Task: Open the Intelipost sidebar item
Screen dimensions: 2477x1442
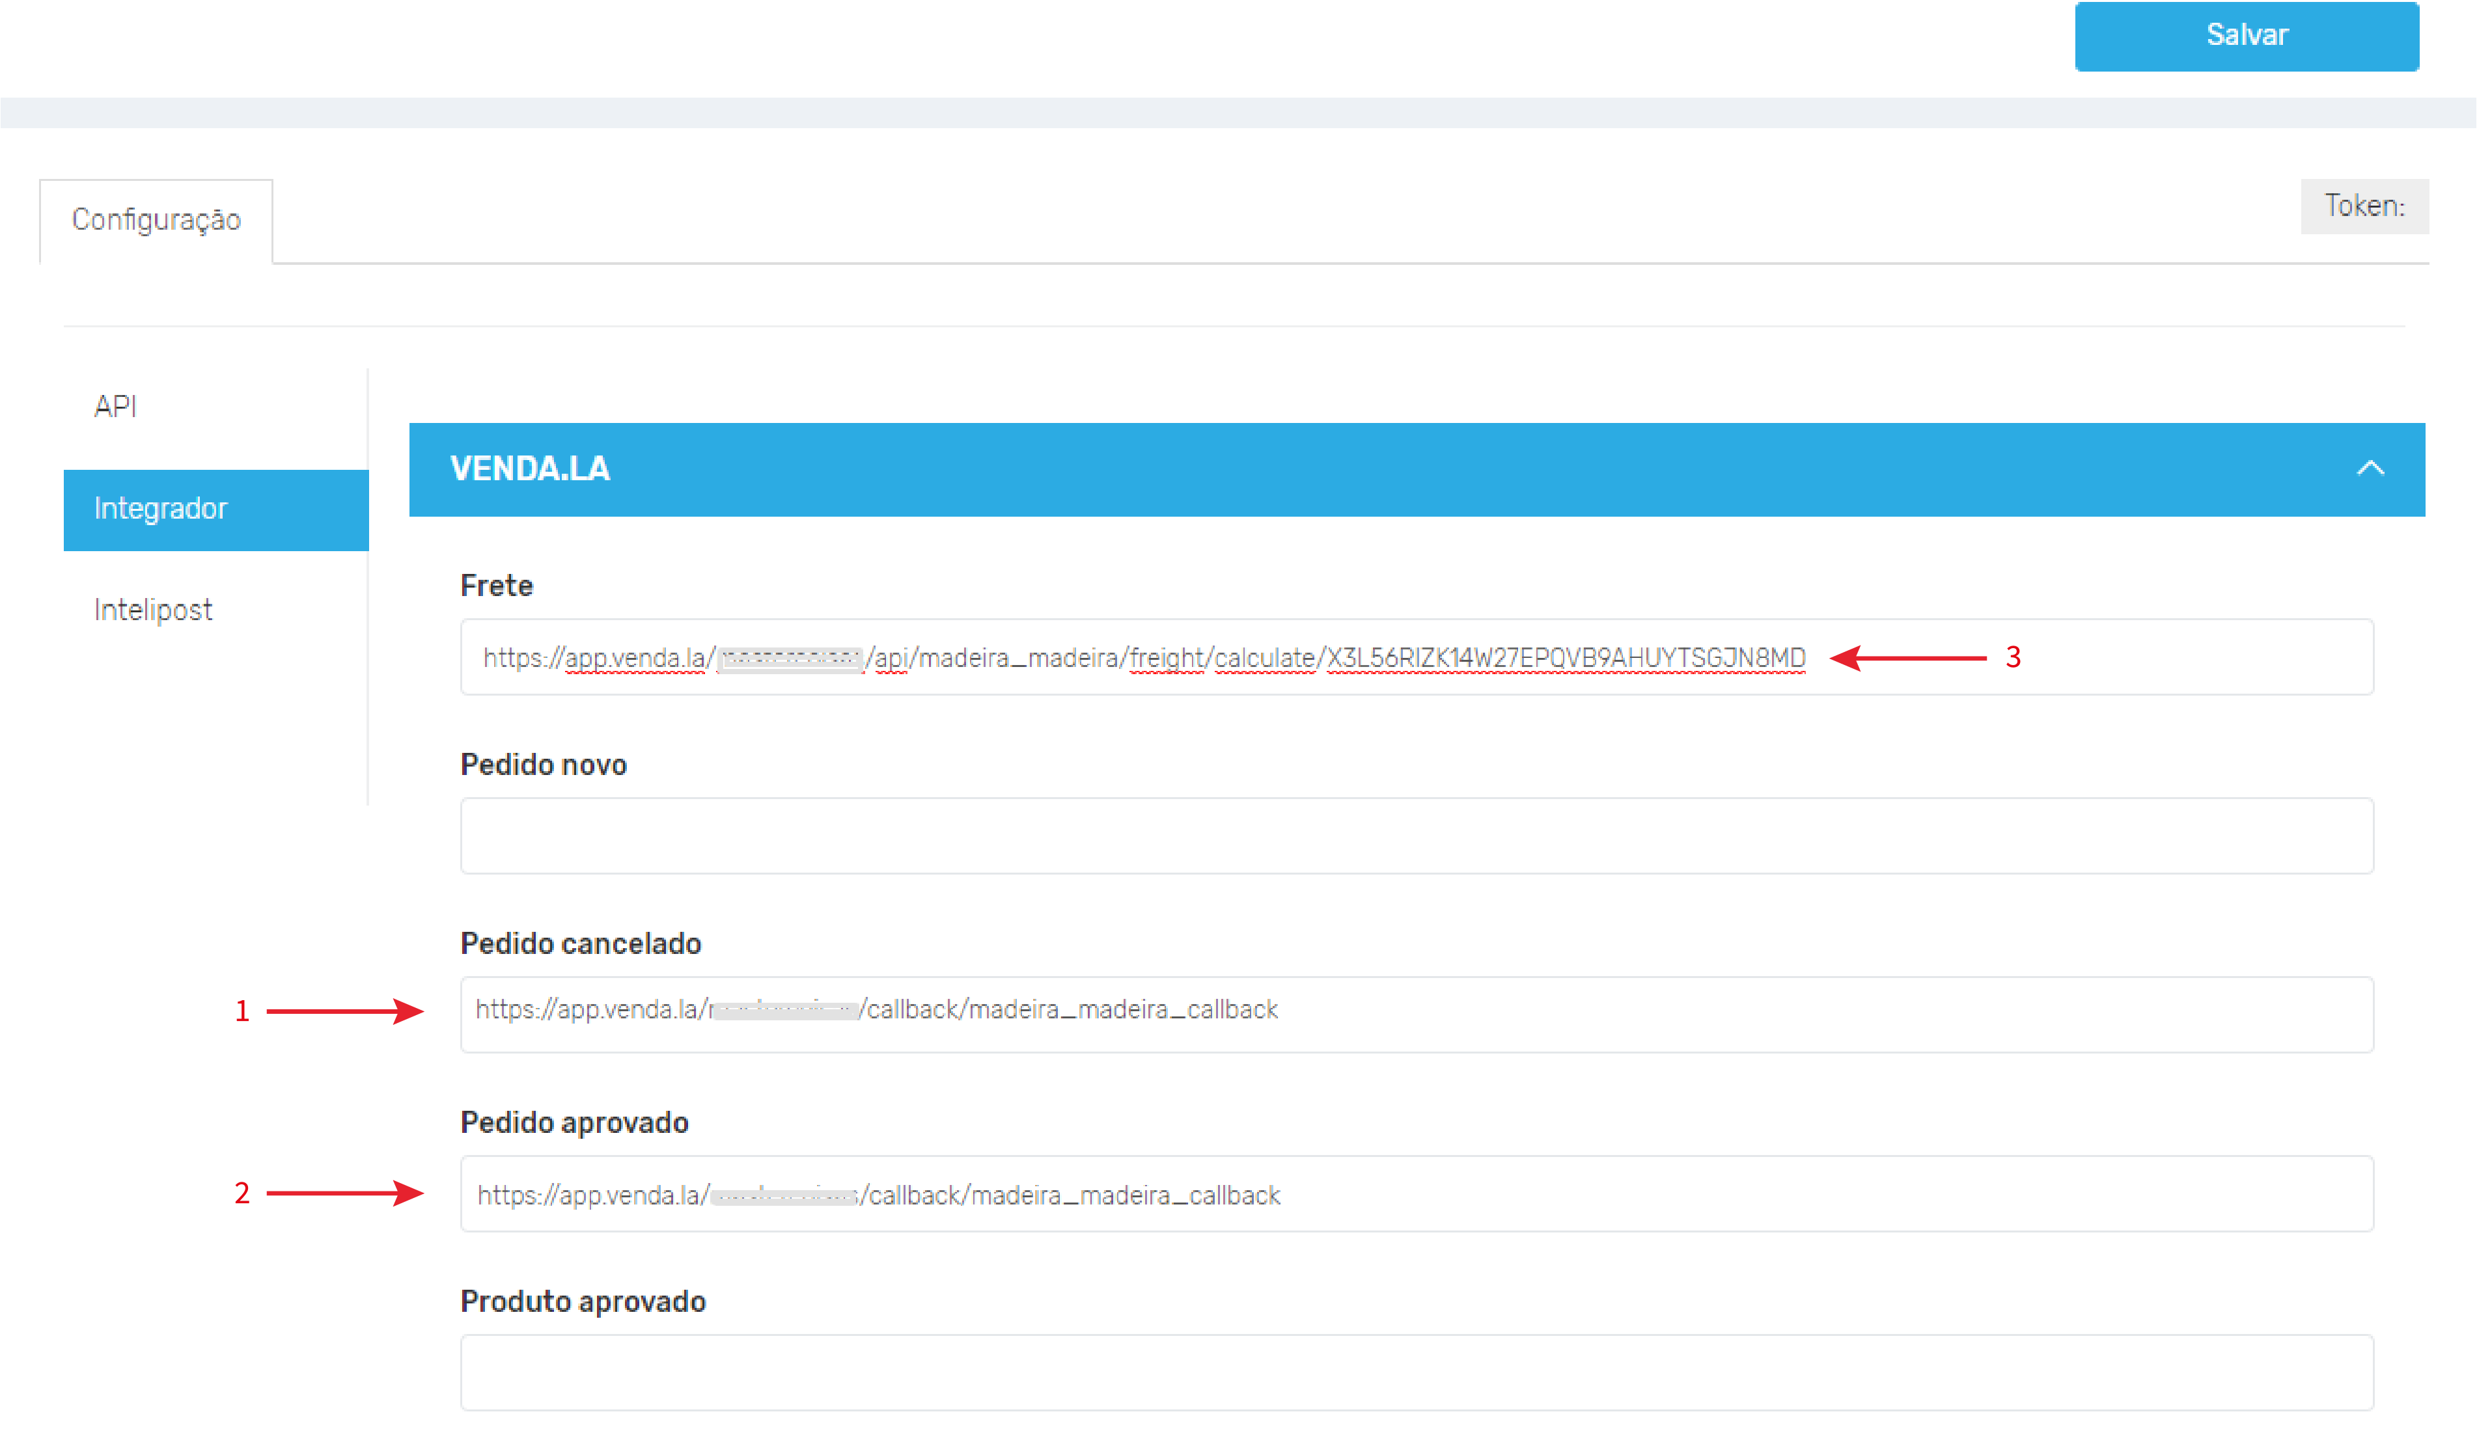Action: (x=154, y=610)
